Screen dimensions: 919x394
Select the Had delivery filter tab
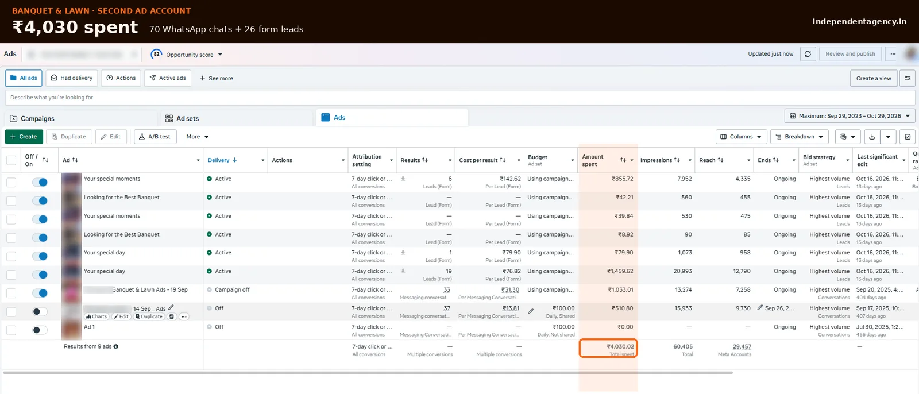72,78
